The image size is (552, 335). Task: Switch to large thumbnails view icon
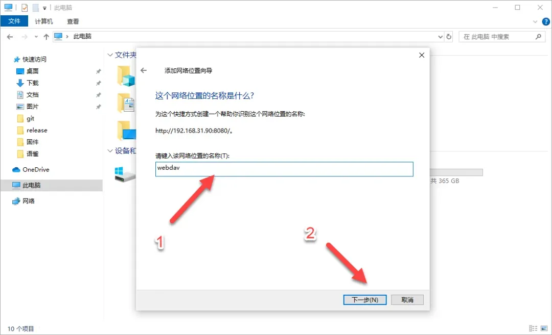pos(544,328)
